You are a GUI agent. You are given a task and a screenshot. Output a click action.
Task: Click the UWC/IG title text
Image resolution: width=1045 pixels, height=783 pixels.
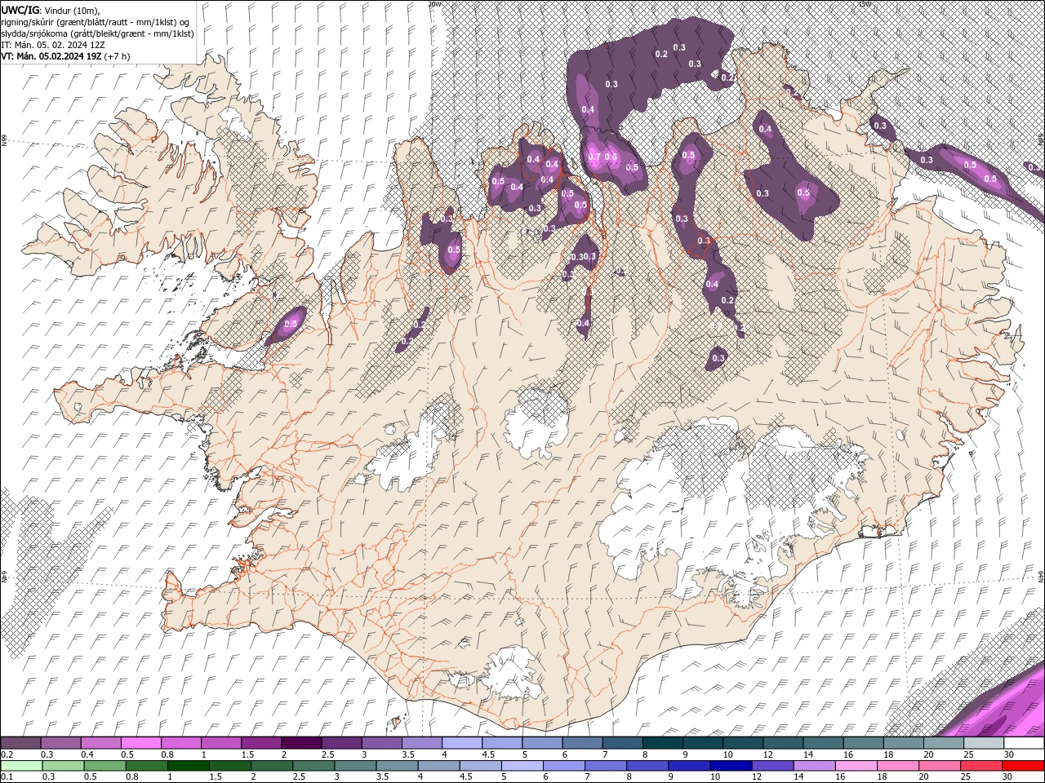tap(19, 9)
